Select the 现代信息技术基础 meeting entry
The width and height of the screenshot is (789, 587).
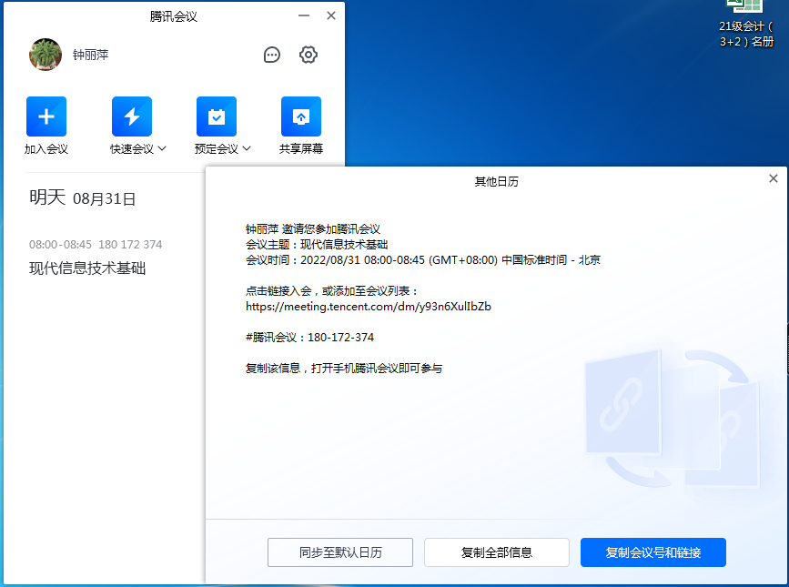click(87, 268)
